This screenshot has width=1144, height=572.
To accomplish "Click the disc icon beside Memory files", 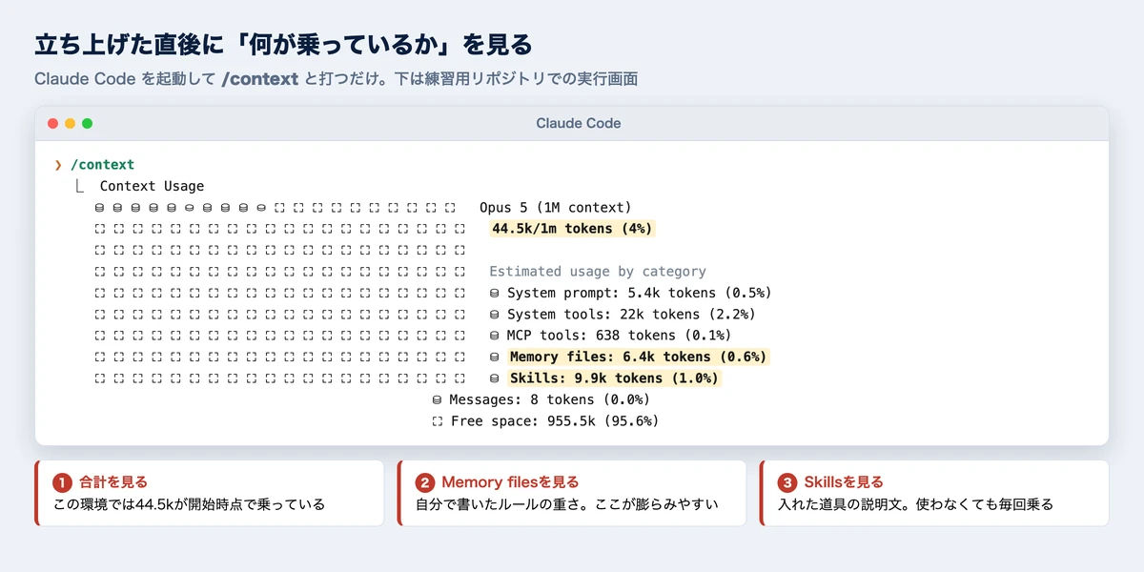I will pyautogui.click(x=495, y=357).
